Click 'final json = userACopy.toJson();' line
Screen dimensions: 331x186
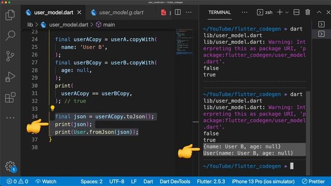[x=104, y=116]
